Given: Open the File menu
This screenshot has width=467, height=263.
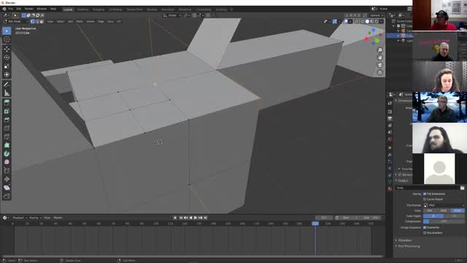Looking at the screenshot, I should coord(11,9).
